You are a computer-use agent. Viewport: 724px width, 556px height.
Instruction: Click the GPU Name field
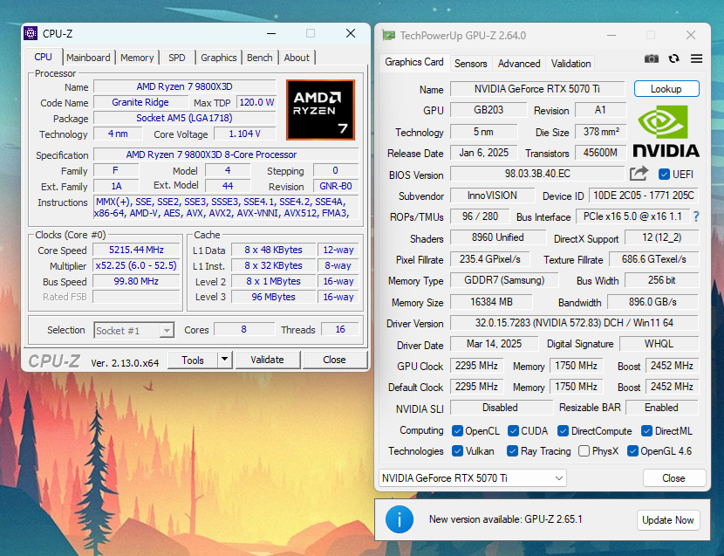click(536, 89)
